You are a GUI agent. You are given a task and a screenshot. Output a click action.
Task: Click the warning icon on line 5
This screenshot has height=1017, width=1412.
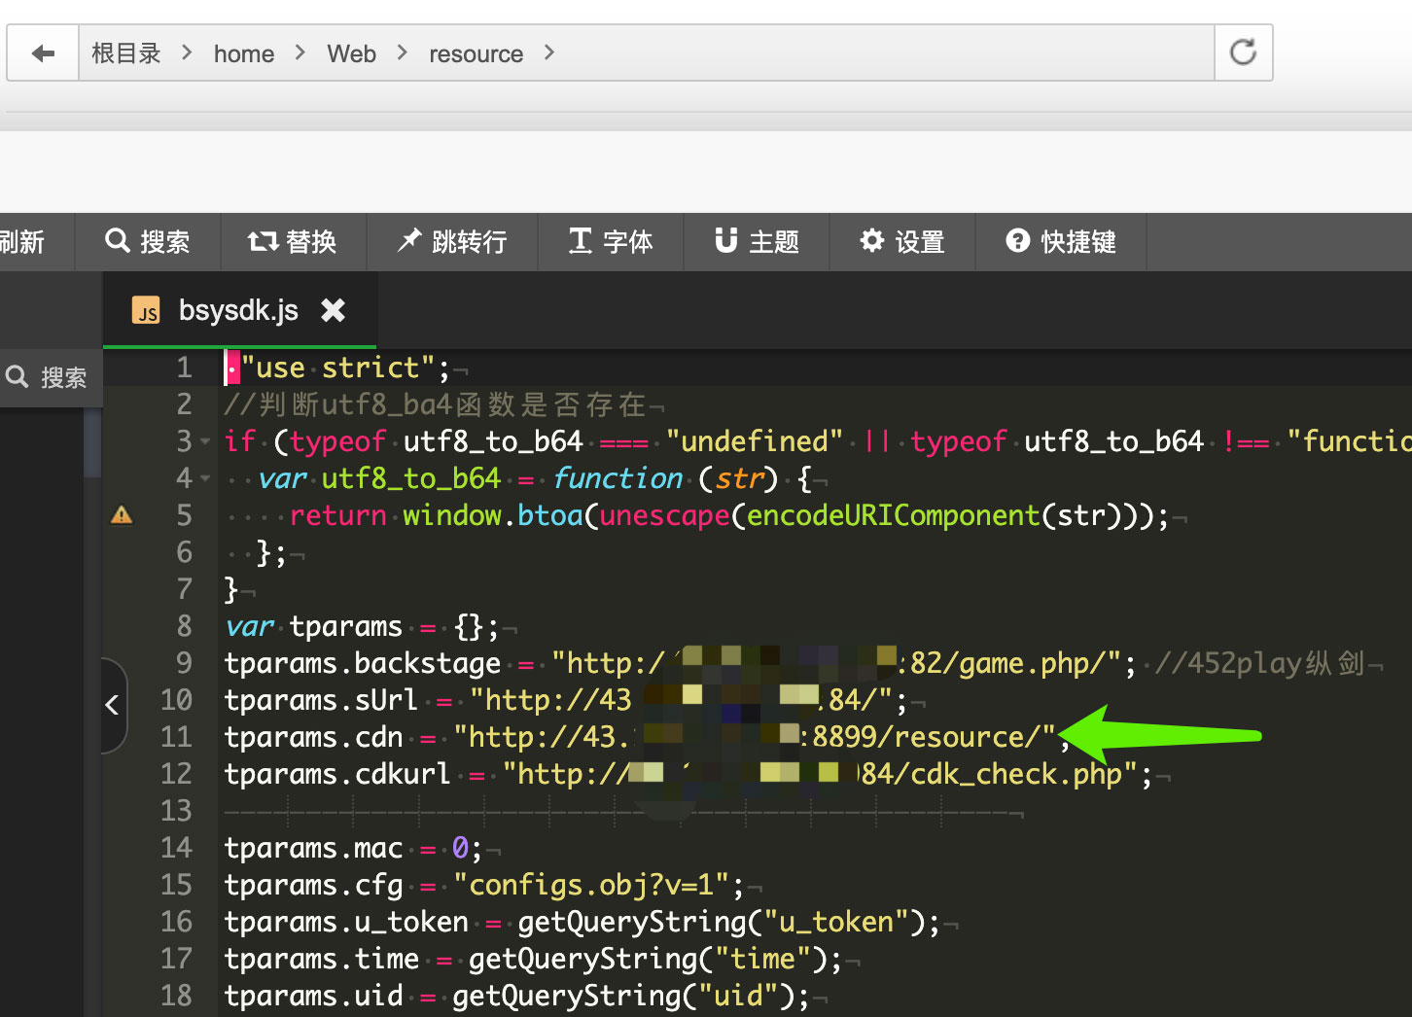[122, 515]
